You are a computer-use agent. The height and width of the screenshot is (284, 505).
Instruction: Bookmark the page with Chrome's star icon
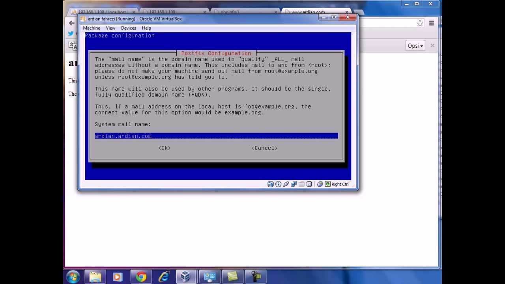[420, 23]
